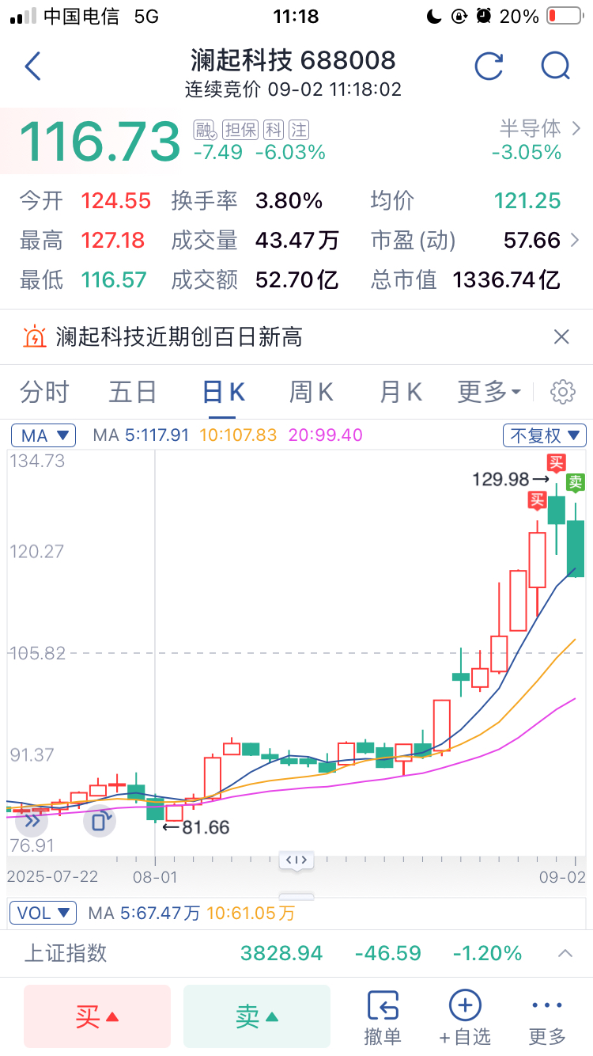593x1056 pixels.
Task: Tap the back arrow icon
Action: click(32, 66)
